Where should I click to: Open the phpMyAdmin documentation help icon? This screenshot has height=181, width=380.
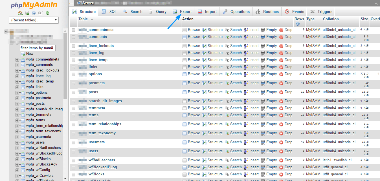point(34,13)
